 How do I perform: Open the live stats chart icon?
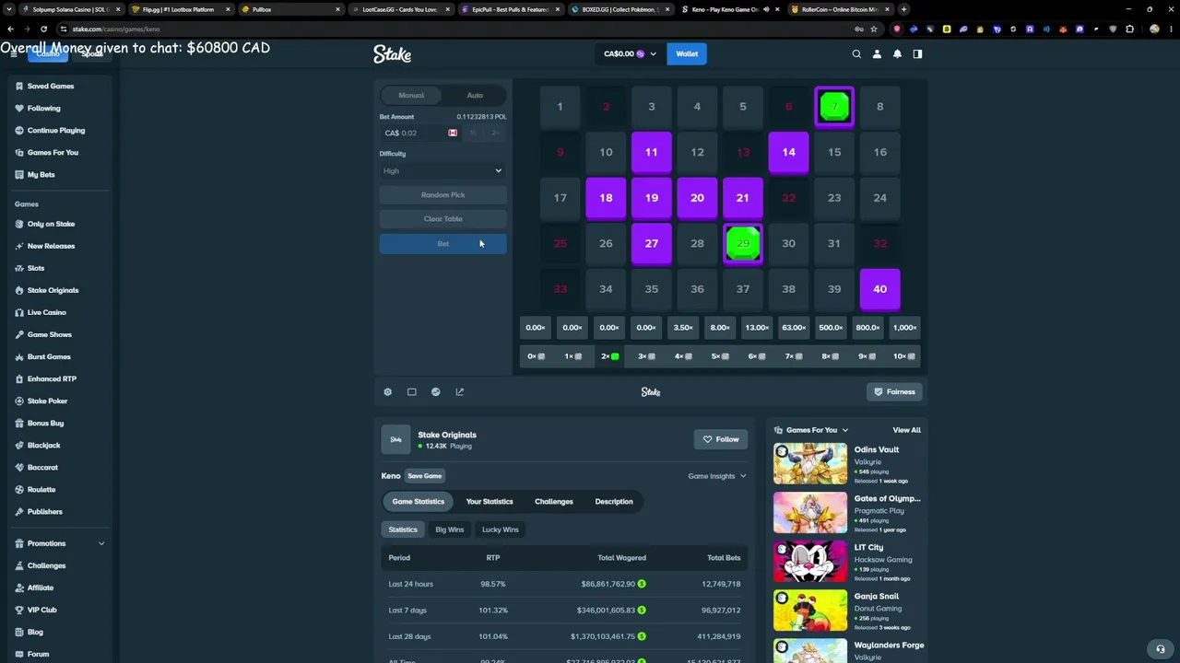point(436,392)
